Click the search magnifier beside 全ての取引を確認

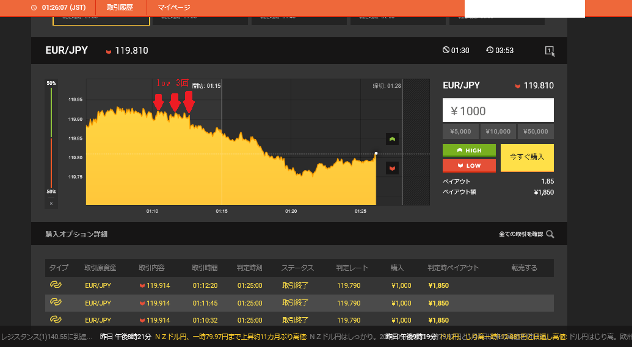(x=550, y=234)
